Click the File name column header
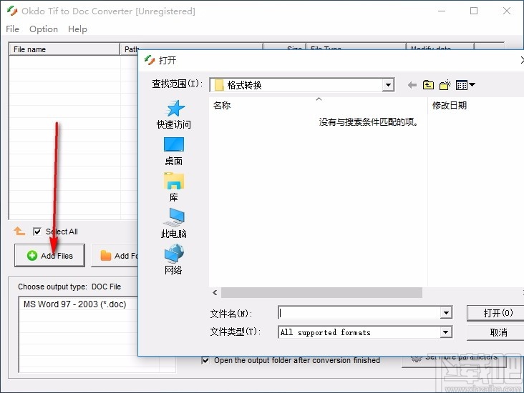Viewport: 524px width, 393px height. click(x=64, y=49)
